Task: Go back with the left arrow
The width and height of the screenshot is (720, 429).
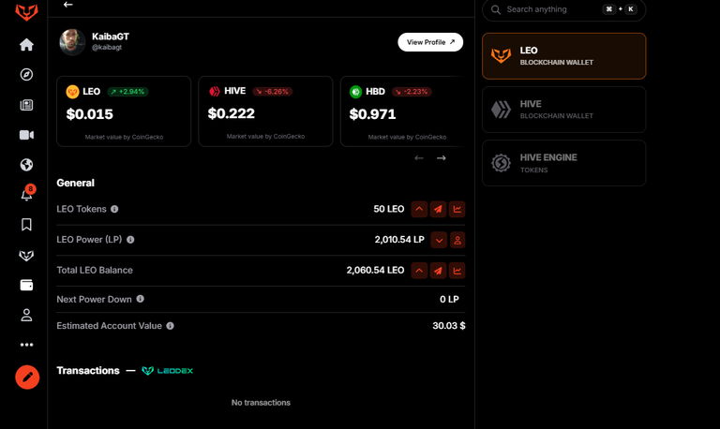Action: coord(67,5)
